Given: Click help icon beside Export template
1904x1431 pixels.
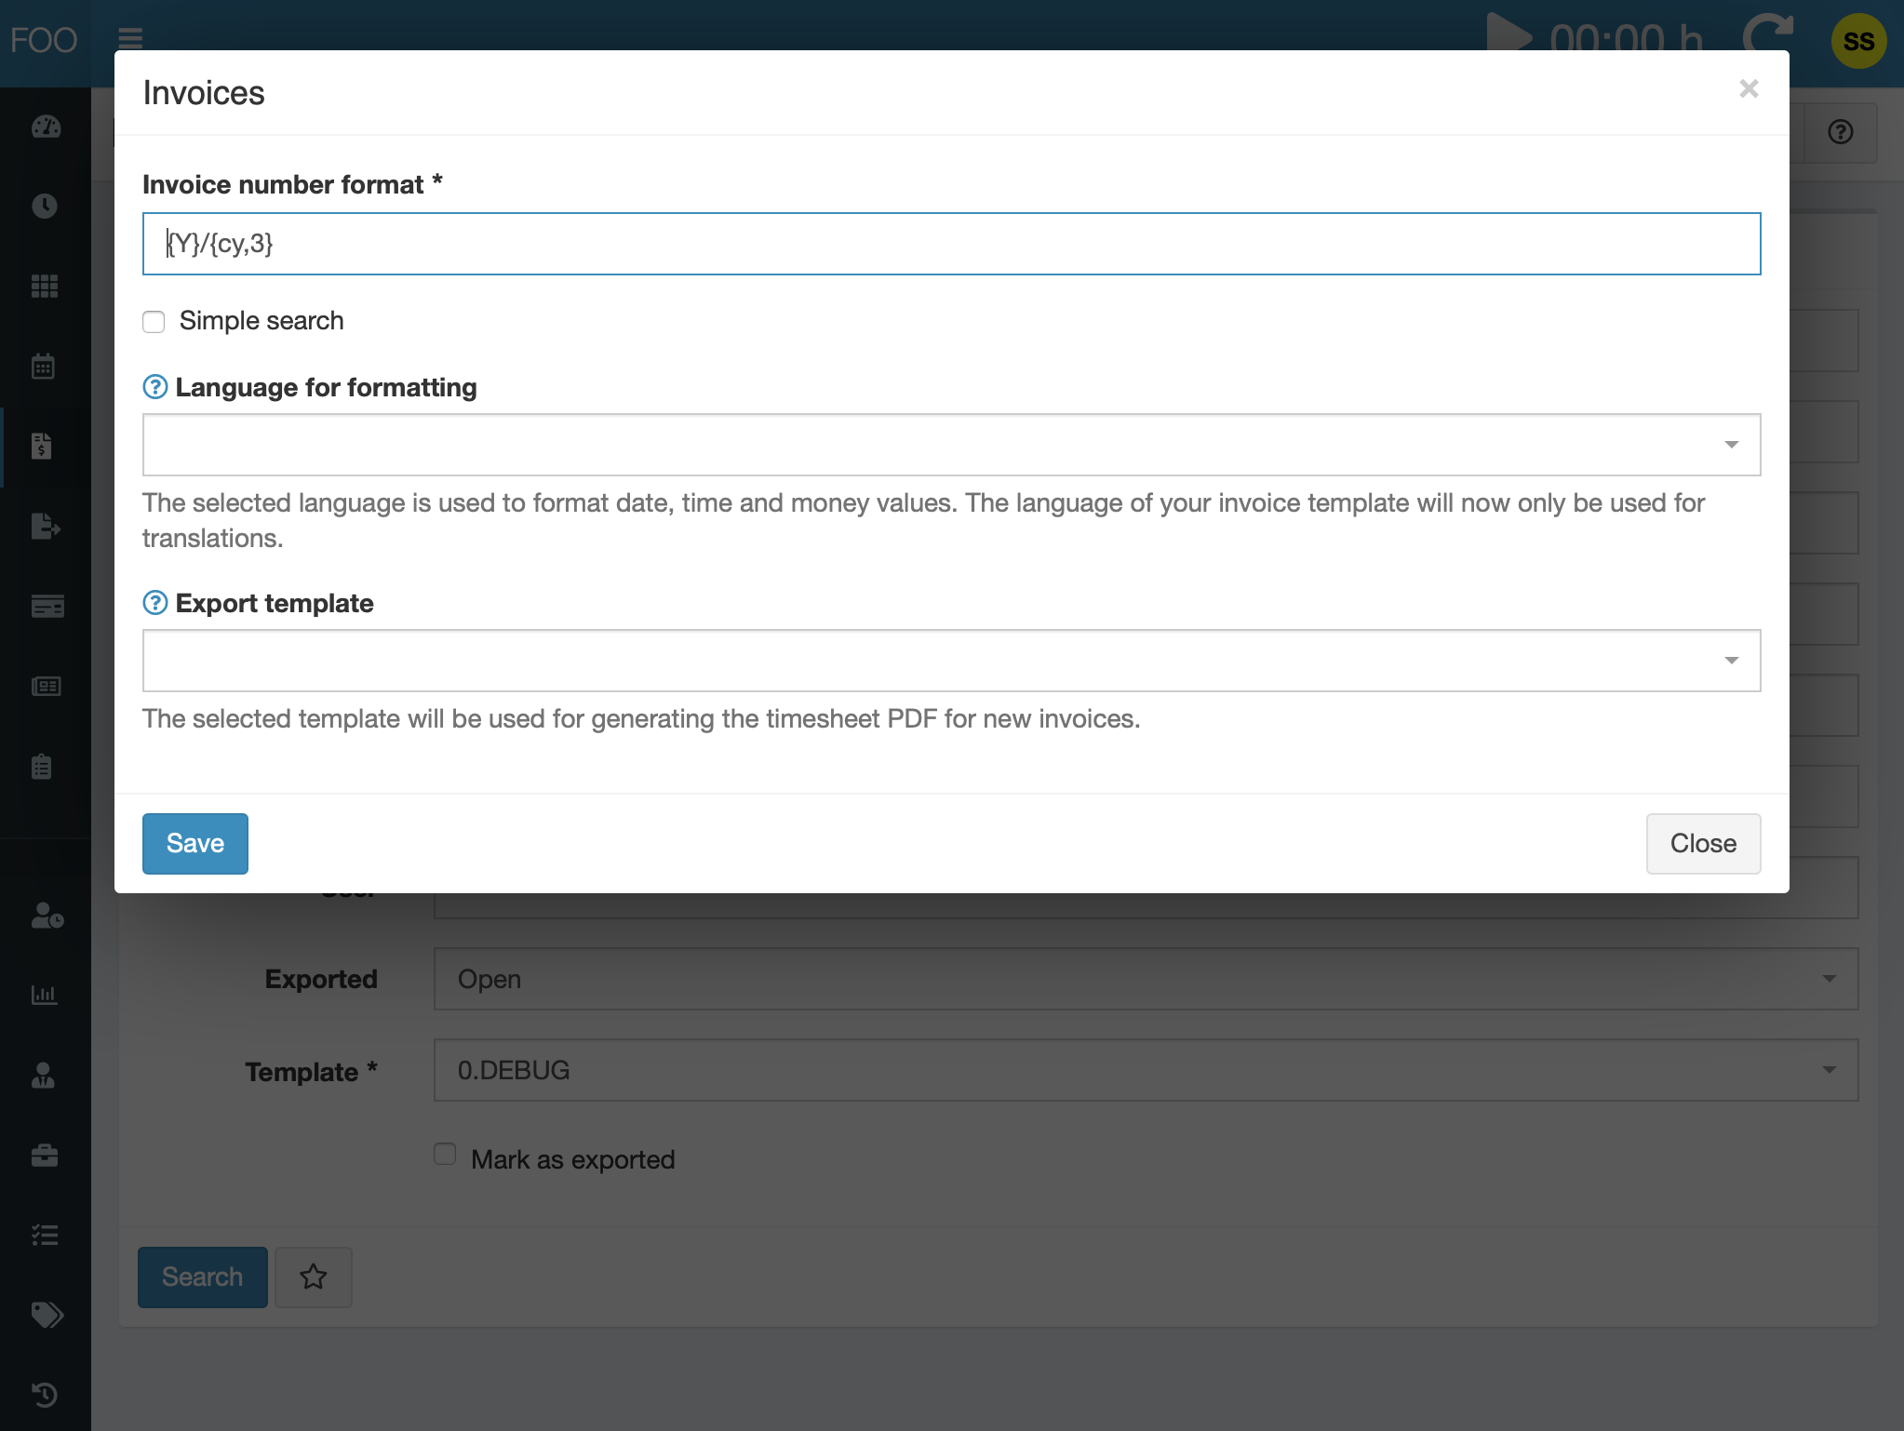Looking at the screenshot, I should pyautogui.click(x=155, y=603).
